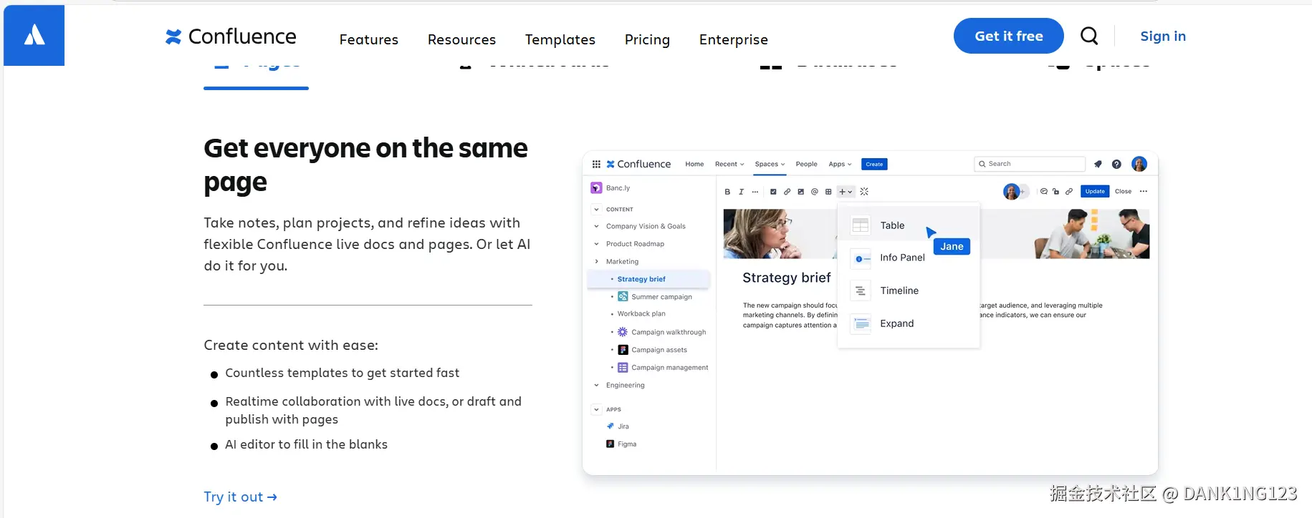Collapse the APPS section chevron

coord(596,410)
